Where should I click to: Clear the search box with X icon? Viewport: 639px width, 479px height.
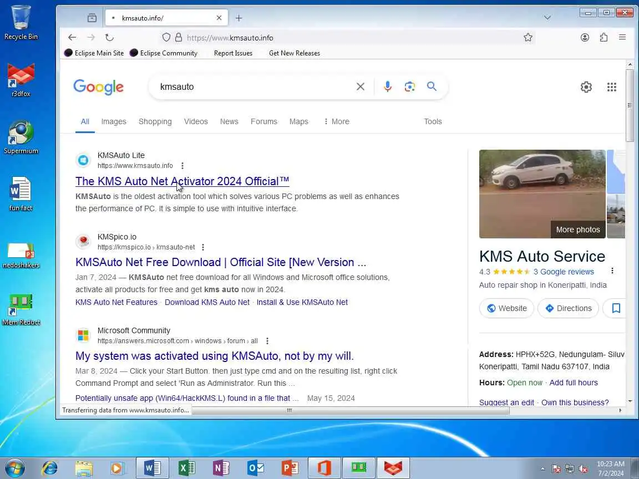360,86
